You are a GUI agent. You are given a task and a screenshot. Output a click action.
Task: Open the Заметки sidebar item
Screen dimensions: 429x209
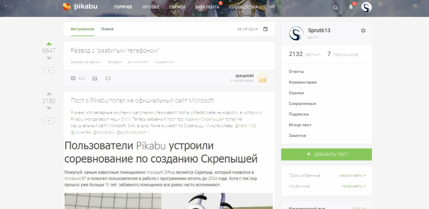297,136
